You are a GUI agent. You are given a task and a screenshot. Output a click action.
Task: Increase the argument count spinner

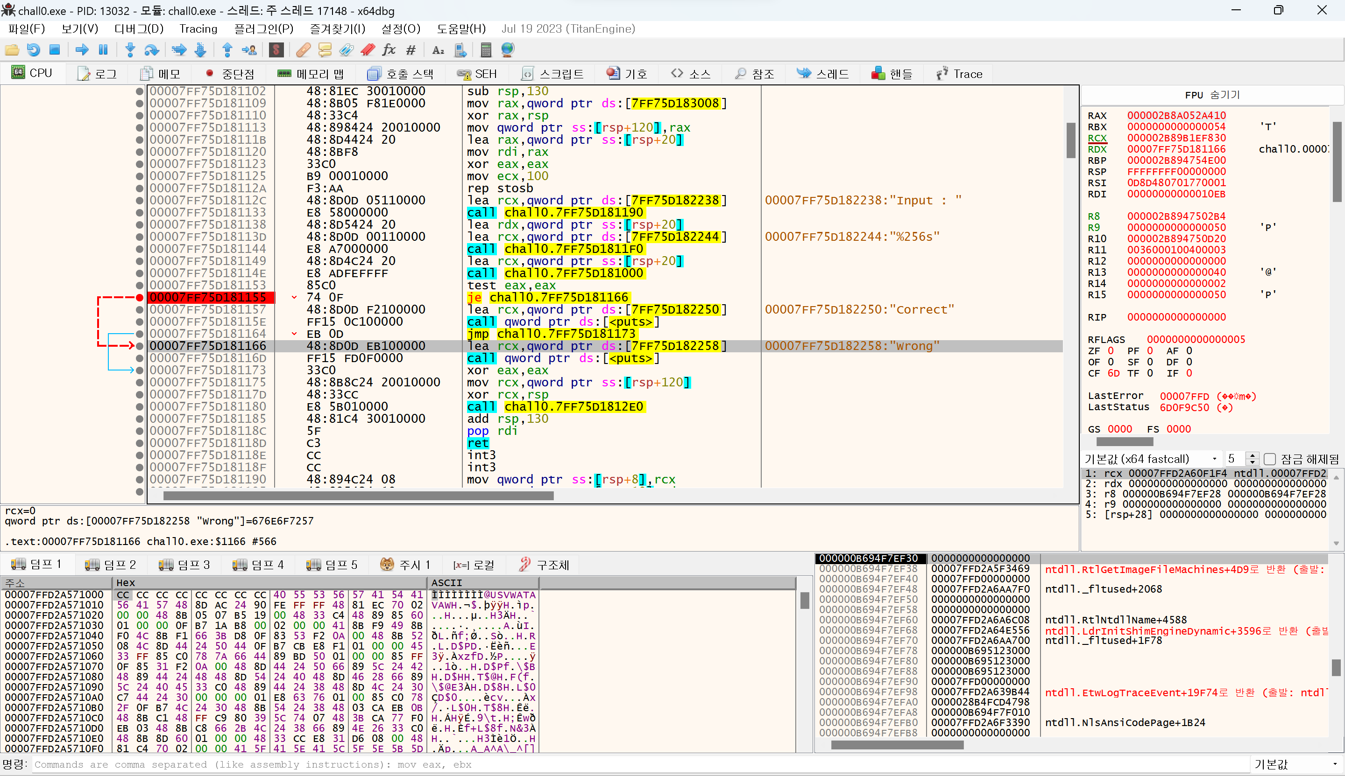point(1252,455)
